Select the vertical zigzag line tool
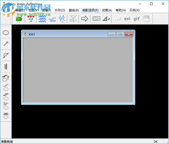 coord(6,67)
